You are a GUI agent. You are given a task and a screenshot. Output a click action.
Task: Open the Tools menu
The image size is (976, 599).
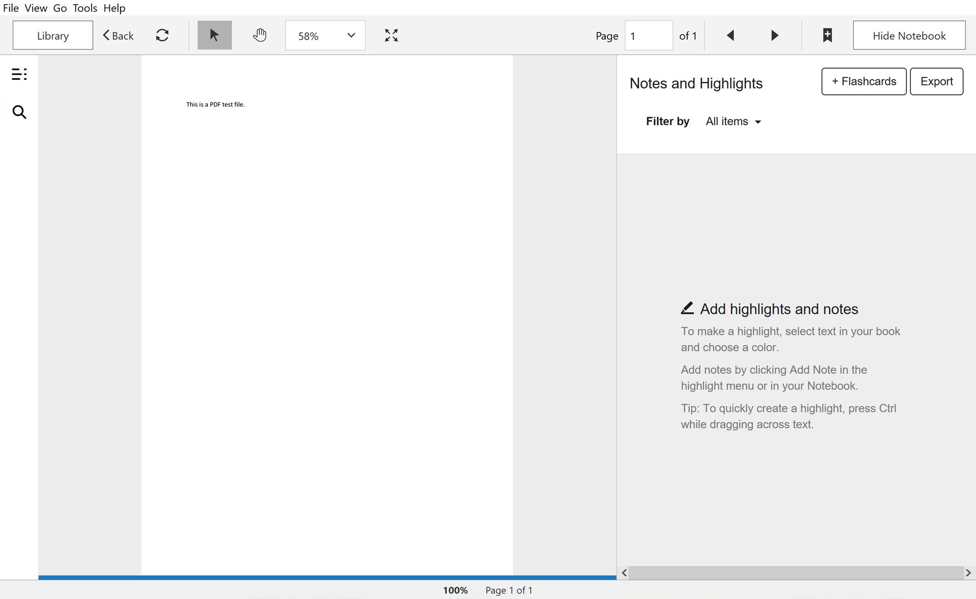coord(85,8)
